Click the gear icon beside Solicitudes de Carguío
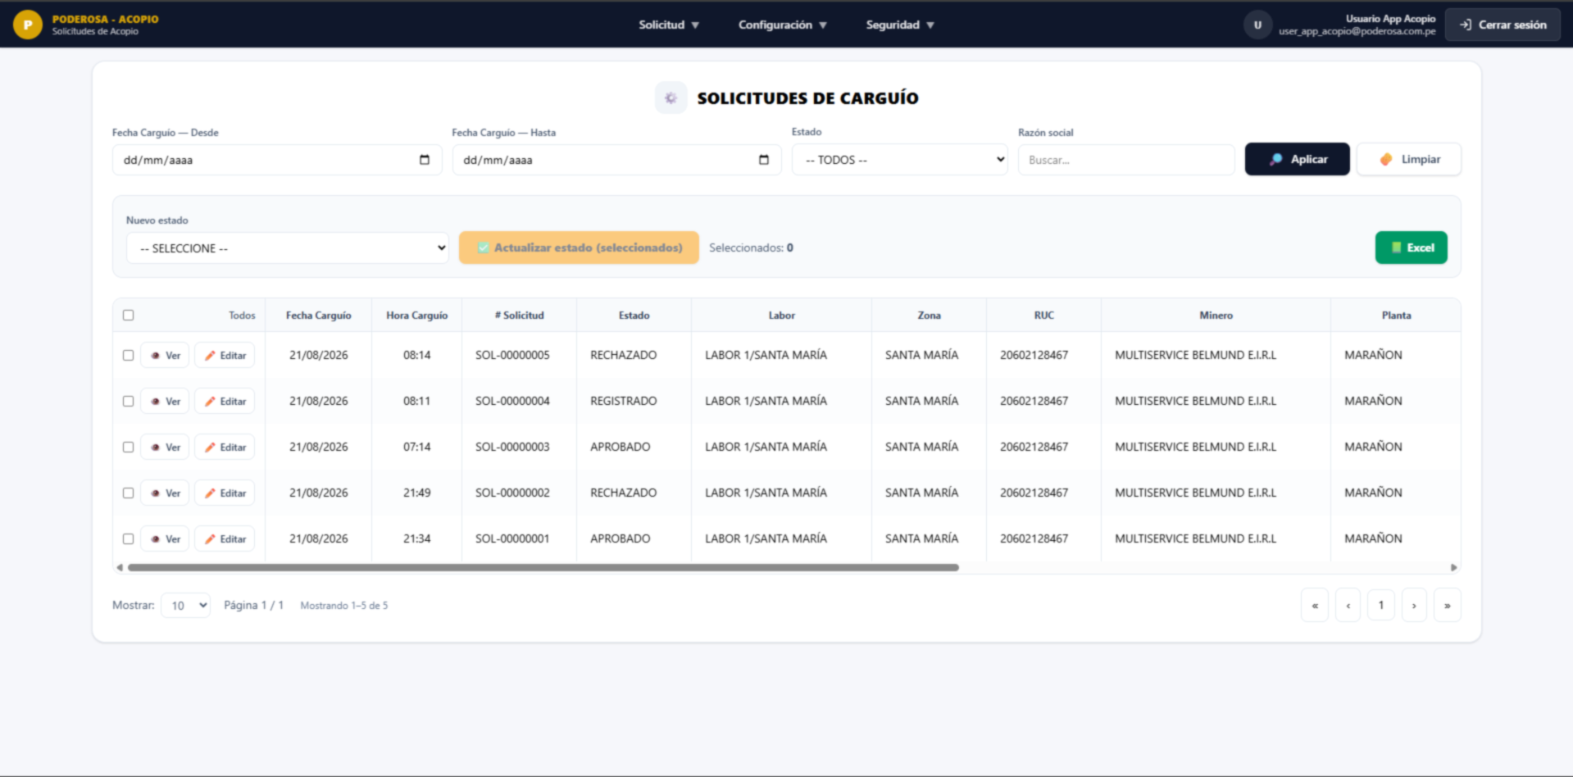1573x777 pixels. (671, 98)
